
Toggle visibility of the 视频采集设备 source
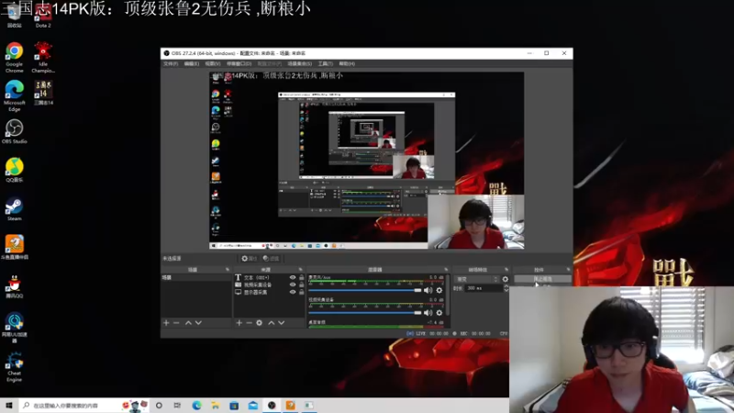(293, 285)
